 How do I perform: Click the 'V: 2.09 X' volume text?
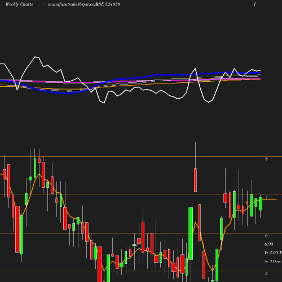[273, 253]
